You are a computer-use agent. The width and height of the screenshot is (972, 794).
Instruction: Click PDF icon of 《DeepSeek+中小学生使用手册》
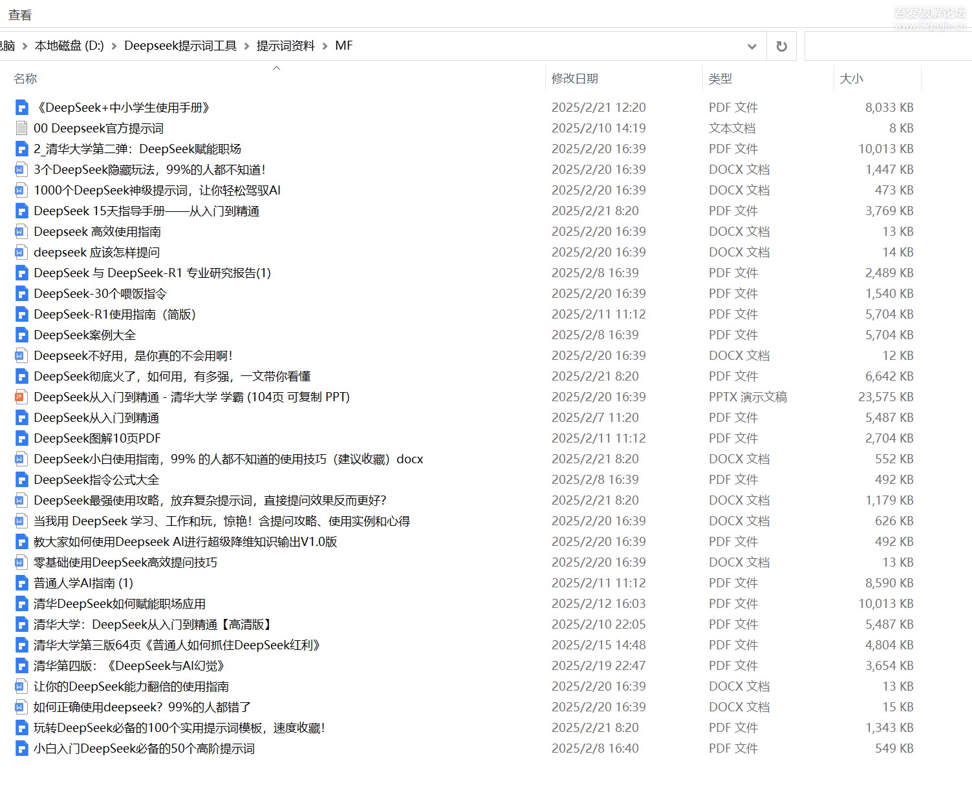pyautogui.click(x=21, y=107)
